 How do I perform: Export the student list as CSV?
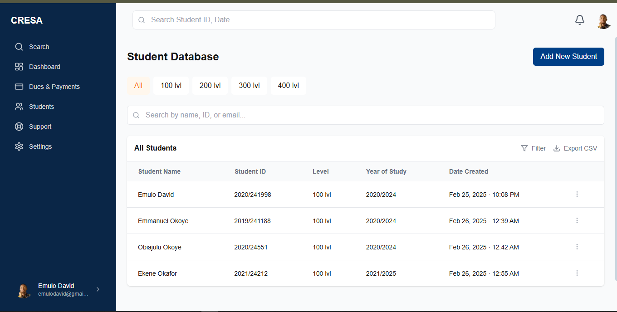(575, 148)
